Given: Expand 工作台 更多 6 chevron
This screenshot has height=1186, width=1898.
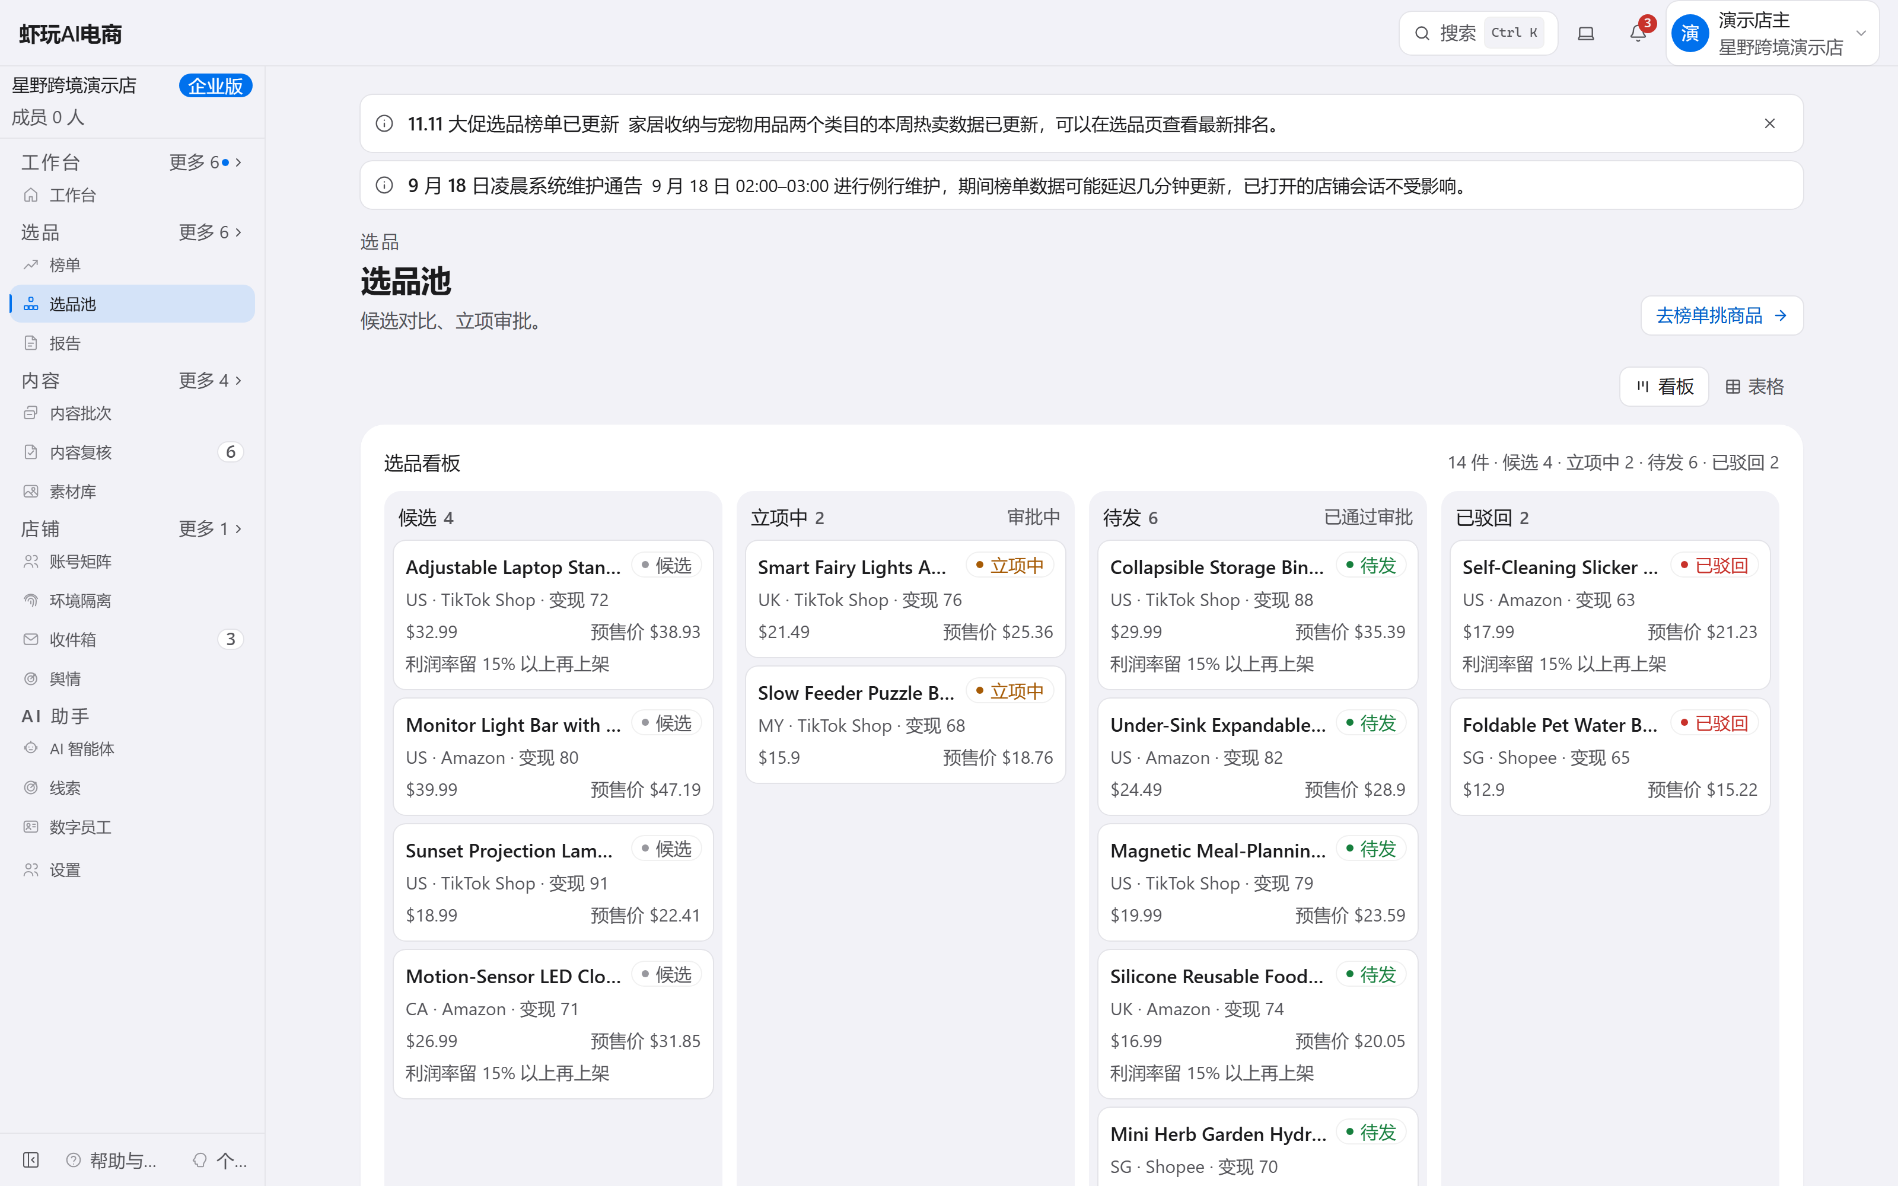Looking at the screenshot, I should point(238,162).
